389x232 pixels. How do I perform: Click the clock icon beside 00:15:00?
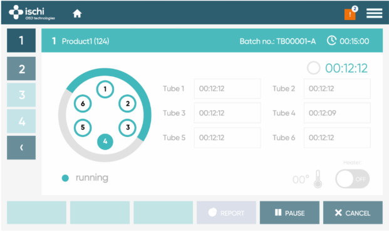point(331,41)
